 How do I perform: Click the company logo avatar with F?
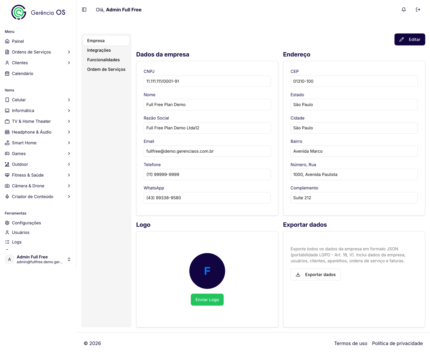(207, 271)
